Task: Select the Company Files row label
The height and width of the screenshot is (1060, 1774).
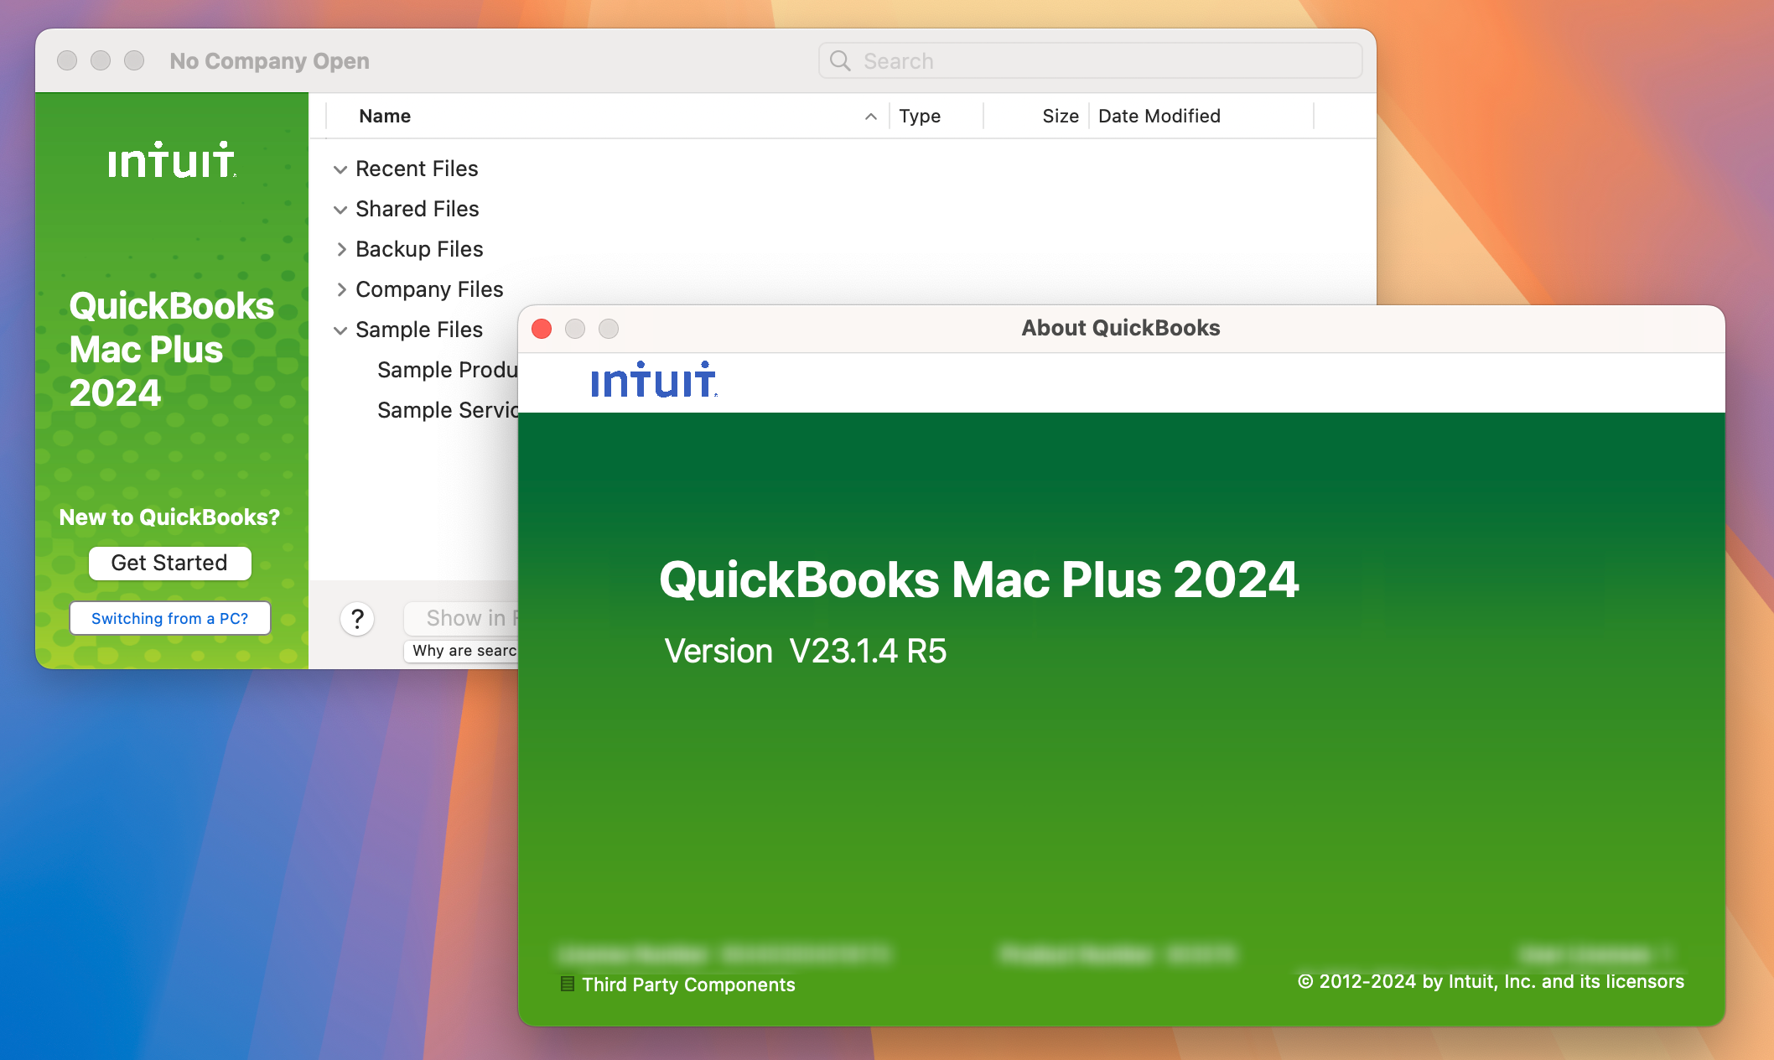Action: pyautogui.click(x=429, y=289)
